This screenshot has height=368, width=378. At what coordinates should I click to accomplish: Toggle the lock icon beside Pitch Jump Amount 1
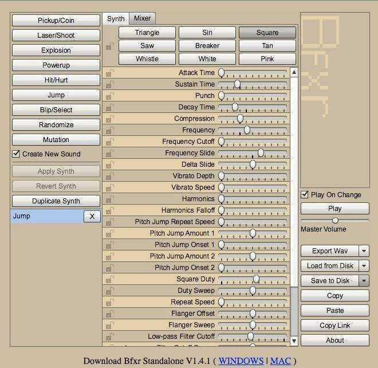110,234
